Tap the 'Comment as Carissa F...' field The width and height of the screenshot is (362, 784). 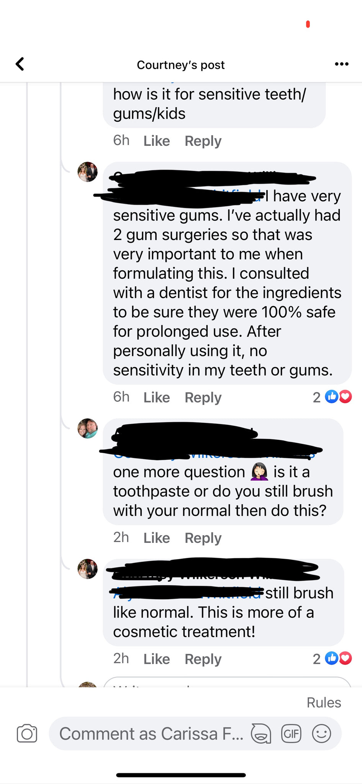151,733
